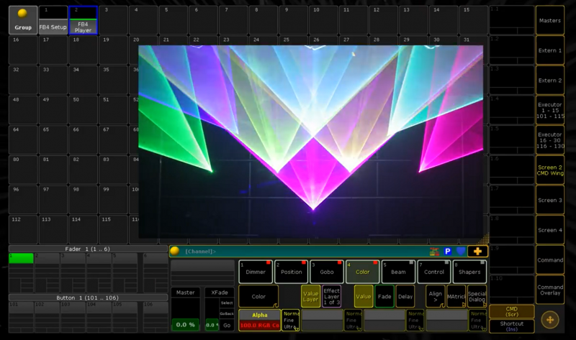Open the Group pool header
This screenshot has height=340, width=576.
click(x=23, y=20)
